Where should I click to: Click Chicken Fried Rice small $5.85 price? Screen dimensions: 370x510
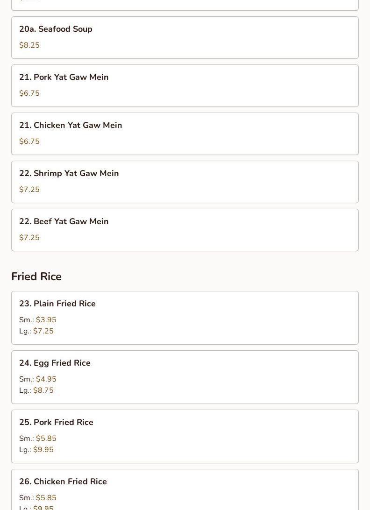(46, 498)
